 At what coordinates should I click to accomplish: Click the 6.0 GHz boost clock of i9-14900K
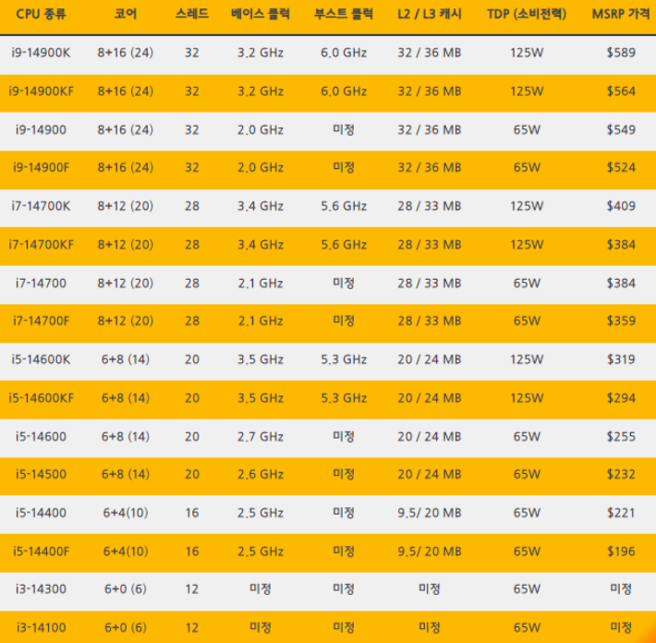point(344,53)
